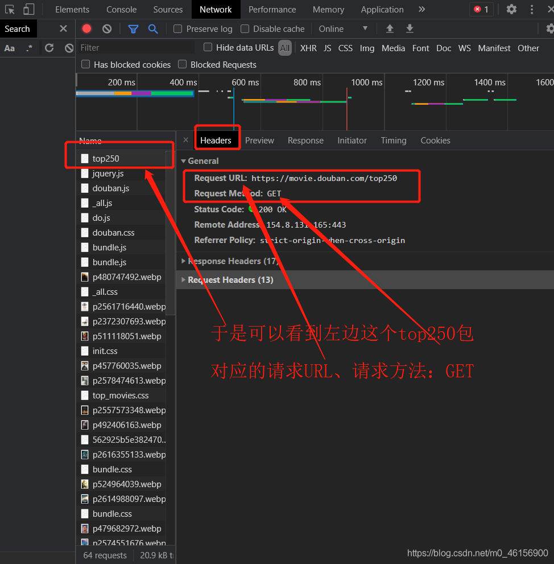Filter requests by Font
Screen dimensions: 554x564
(x=421, y=48)
